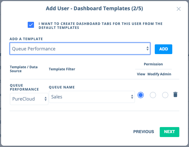The image size is (189, 147).
Task: Click the Template Filter column header
Action: point(62,69)
